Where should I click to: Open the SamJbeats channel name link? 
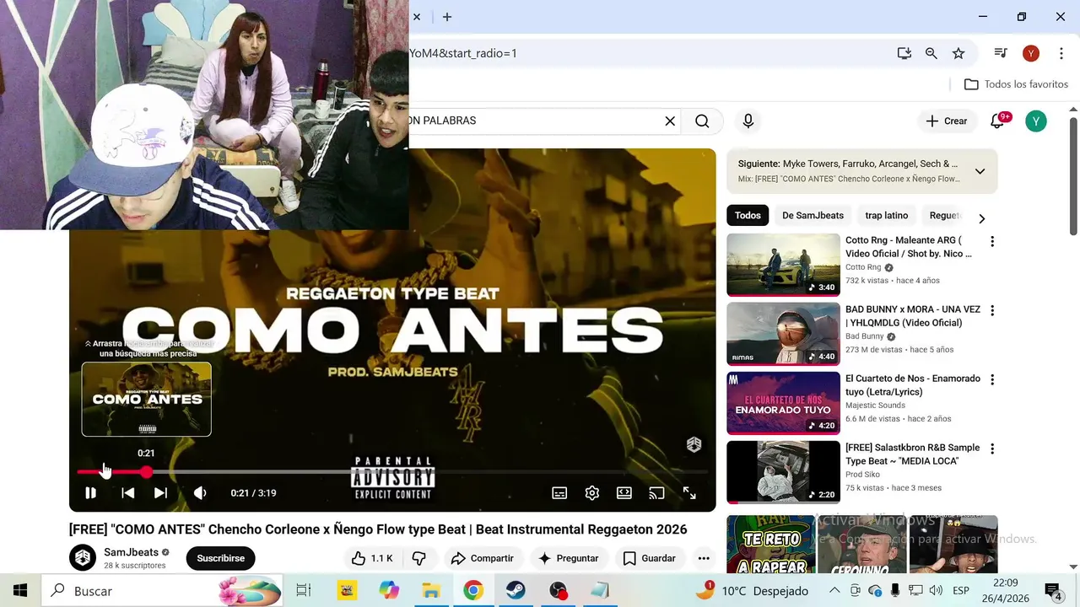(131, 552)
